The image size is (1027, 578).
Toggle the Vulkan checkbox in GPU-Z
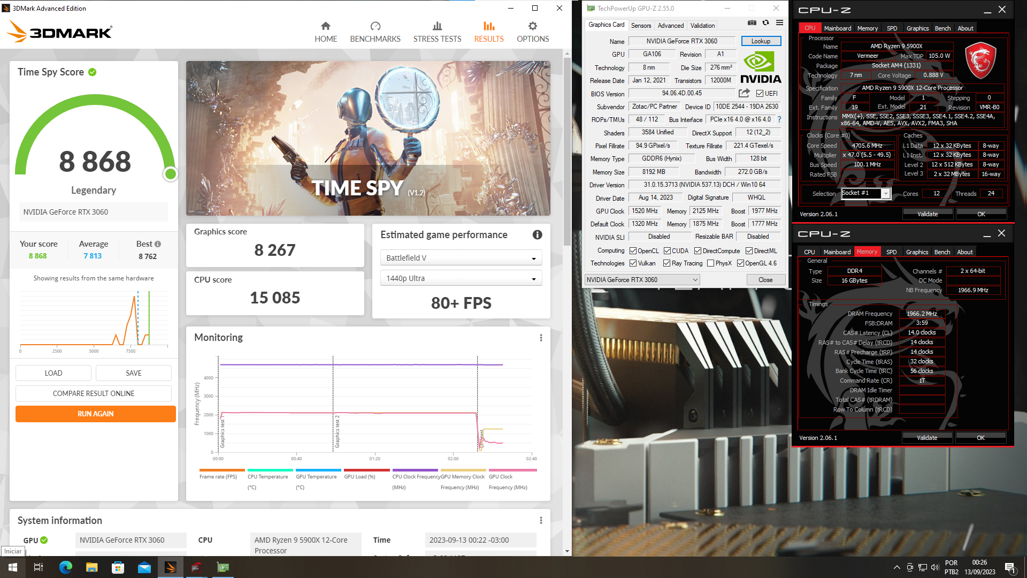pyautogui.click(x=633, y=263)
